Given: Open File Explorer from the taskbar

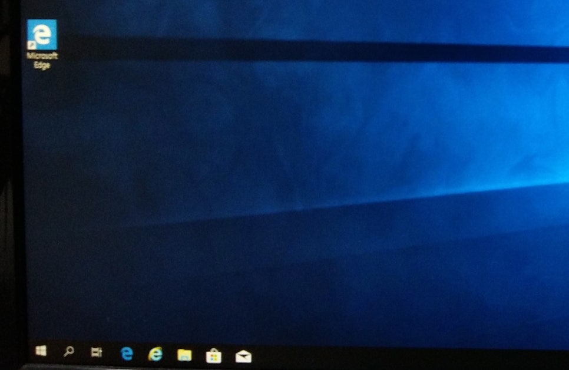Looking at the screenshot, I should (184, 355).
